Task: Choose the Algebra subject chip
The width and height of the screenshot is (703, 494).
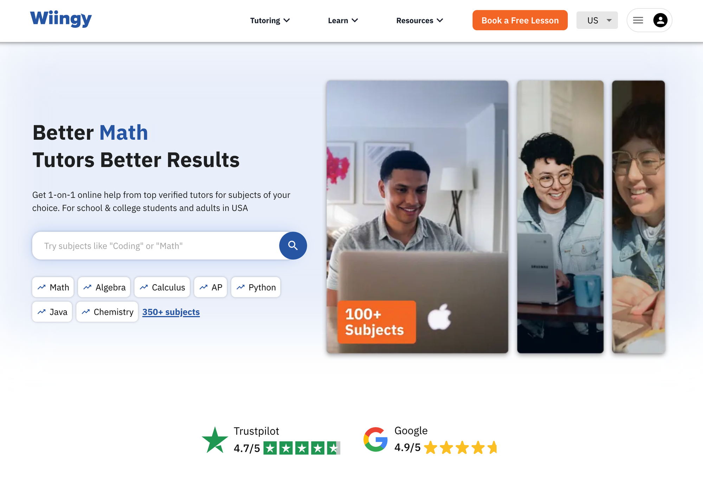Action: (104, 287)
